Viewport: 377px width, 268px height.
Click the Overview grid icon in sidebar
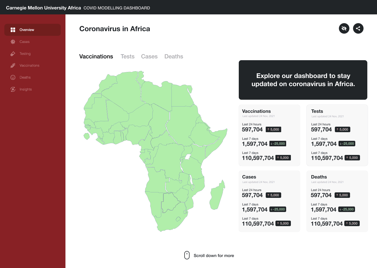(13, 30)
